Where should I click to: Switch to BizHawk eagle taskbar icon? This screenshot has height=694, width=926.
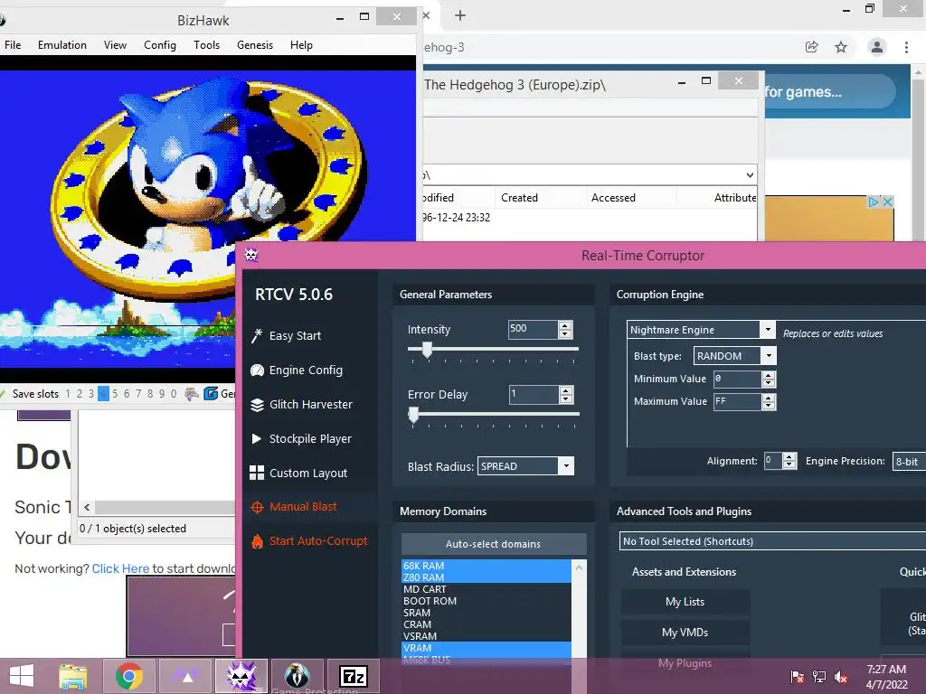pyautogui.click(x=297, y=676)
